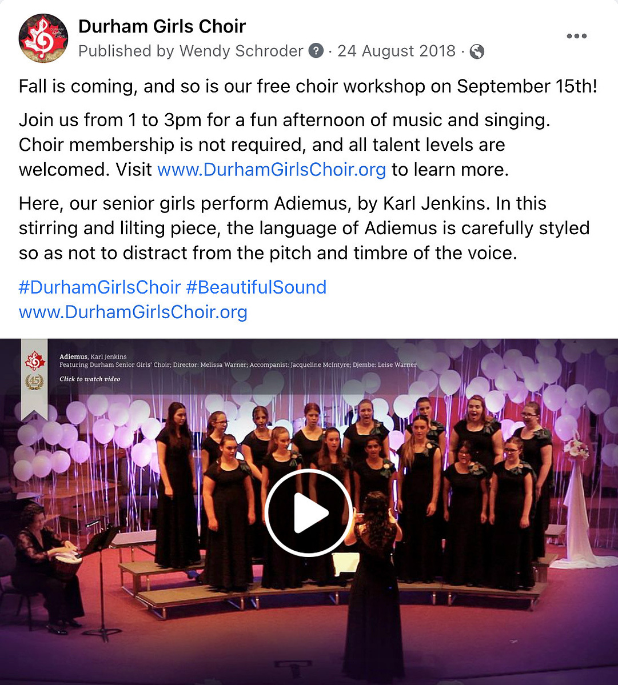
Task: Click the video credits line featuring Melissa Warner
Action: 238,364
